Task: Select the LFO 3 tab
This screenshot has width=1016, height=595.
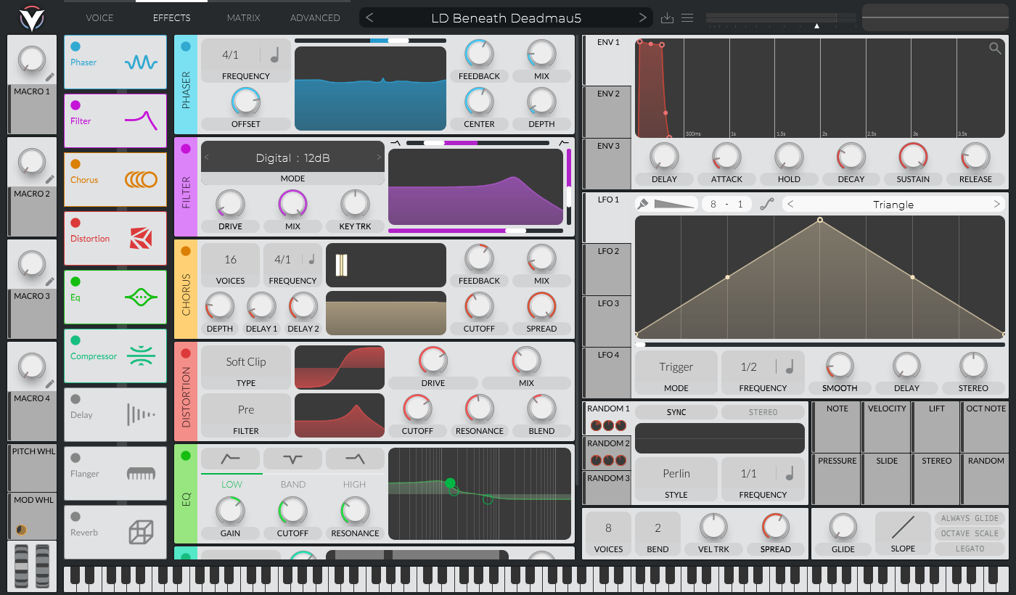Action: [608, 321]
